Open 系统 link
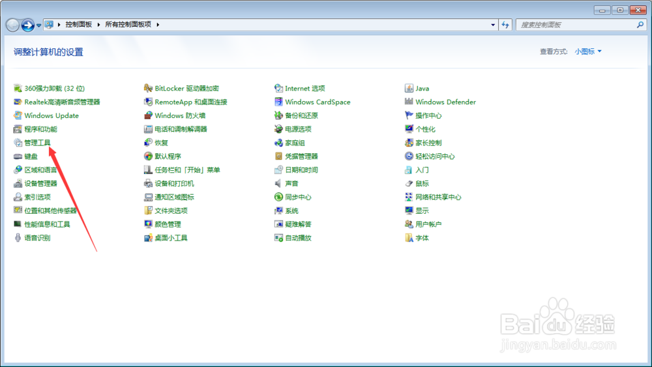 tap(292, 211)
